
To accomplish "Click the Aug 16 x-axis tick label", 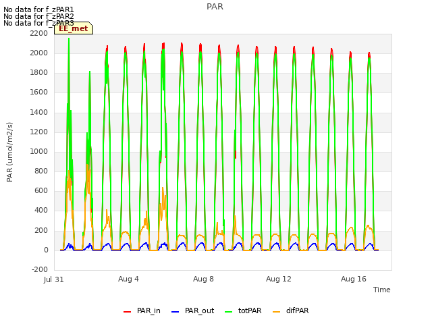I will (x=354, y=279).
